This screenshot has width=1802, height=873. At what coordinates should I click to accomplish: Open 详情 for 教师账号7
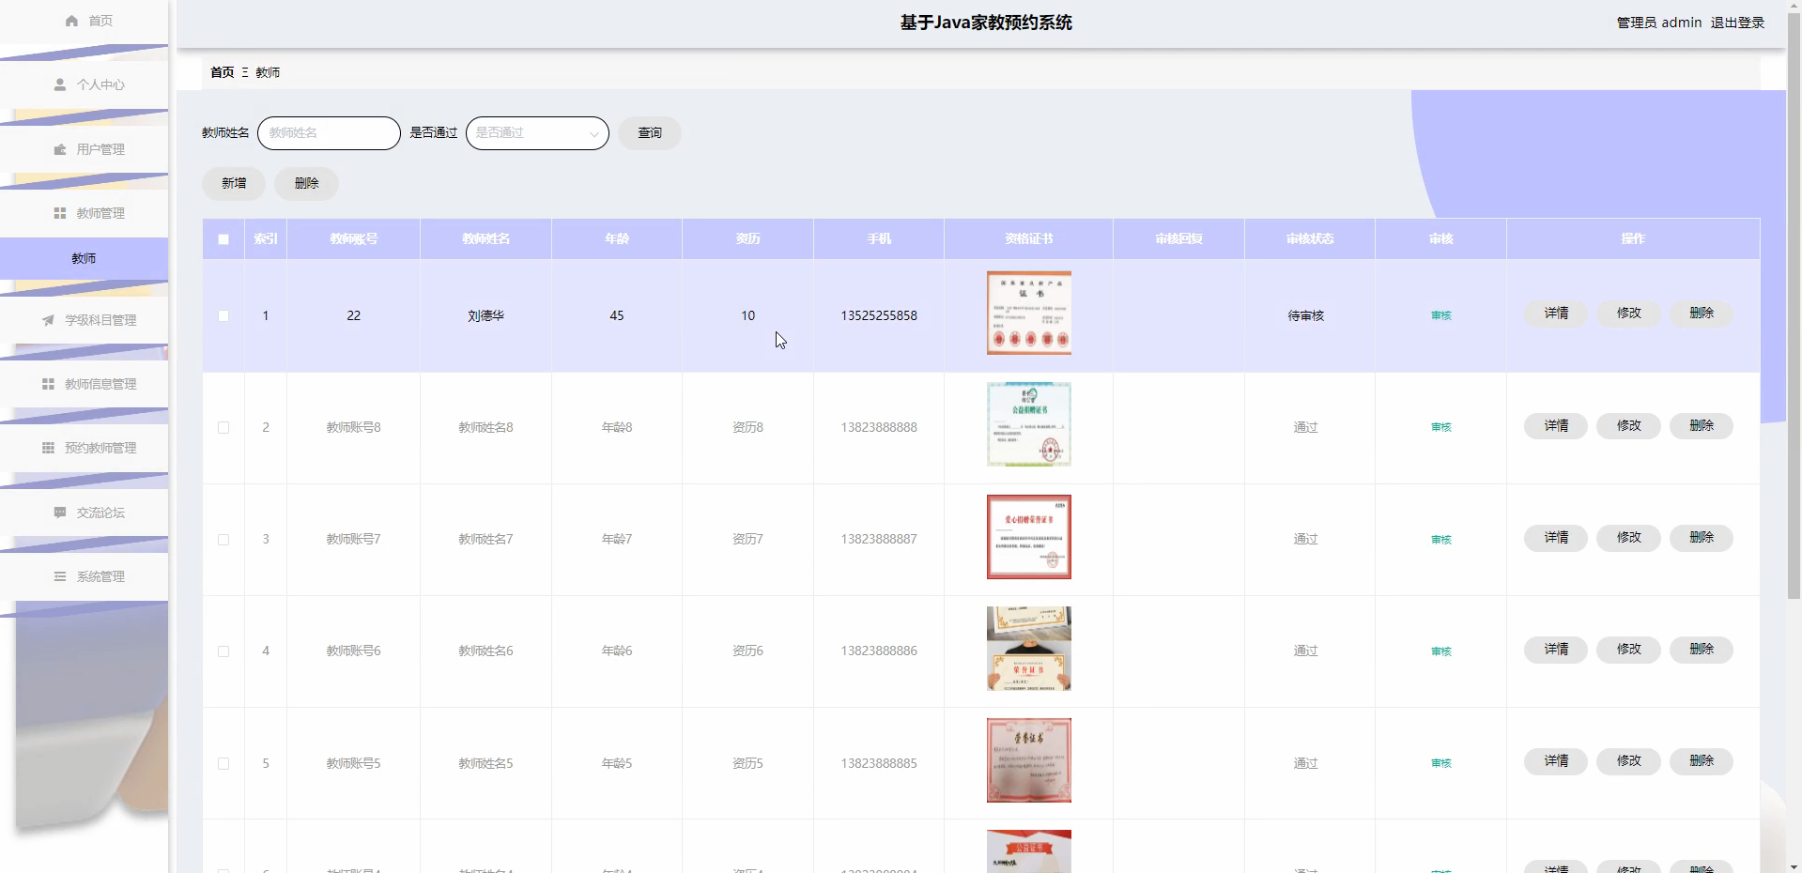(1556, 538)
